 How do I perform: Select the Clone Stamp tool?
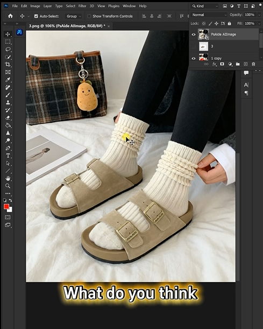[8, 103]
